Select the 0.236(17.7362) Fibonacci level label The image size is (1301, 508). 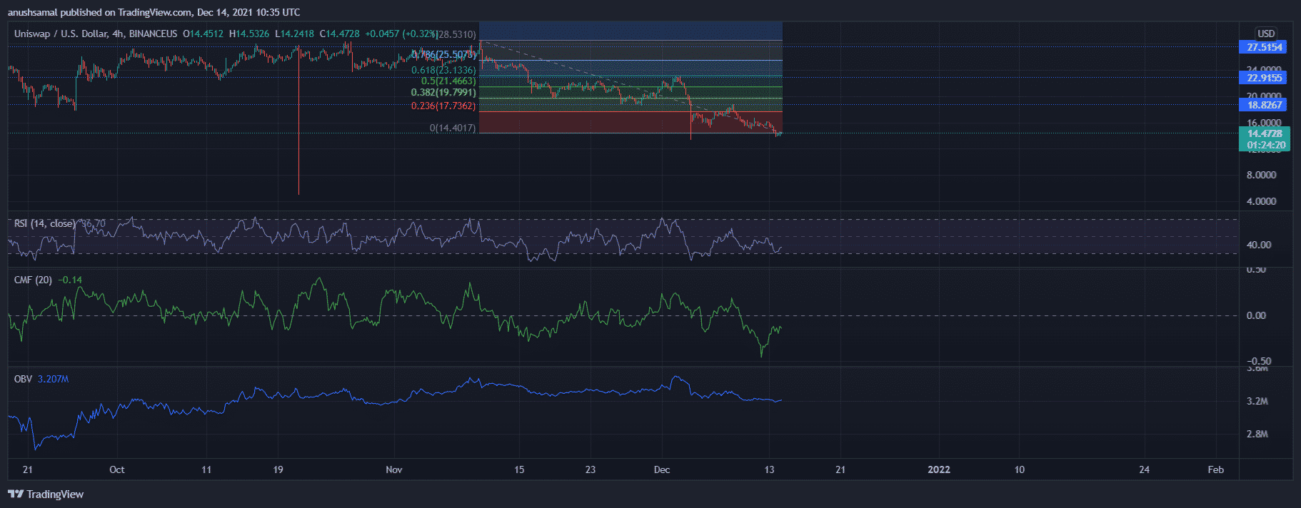[x=443, y=106]
